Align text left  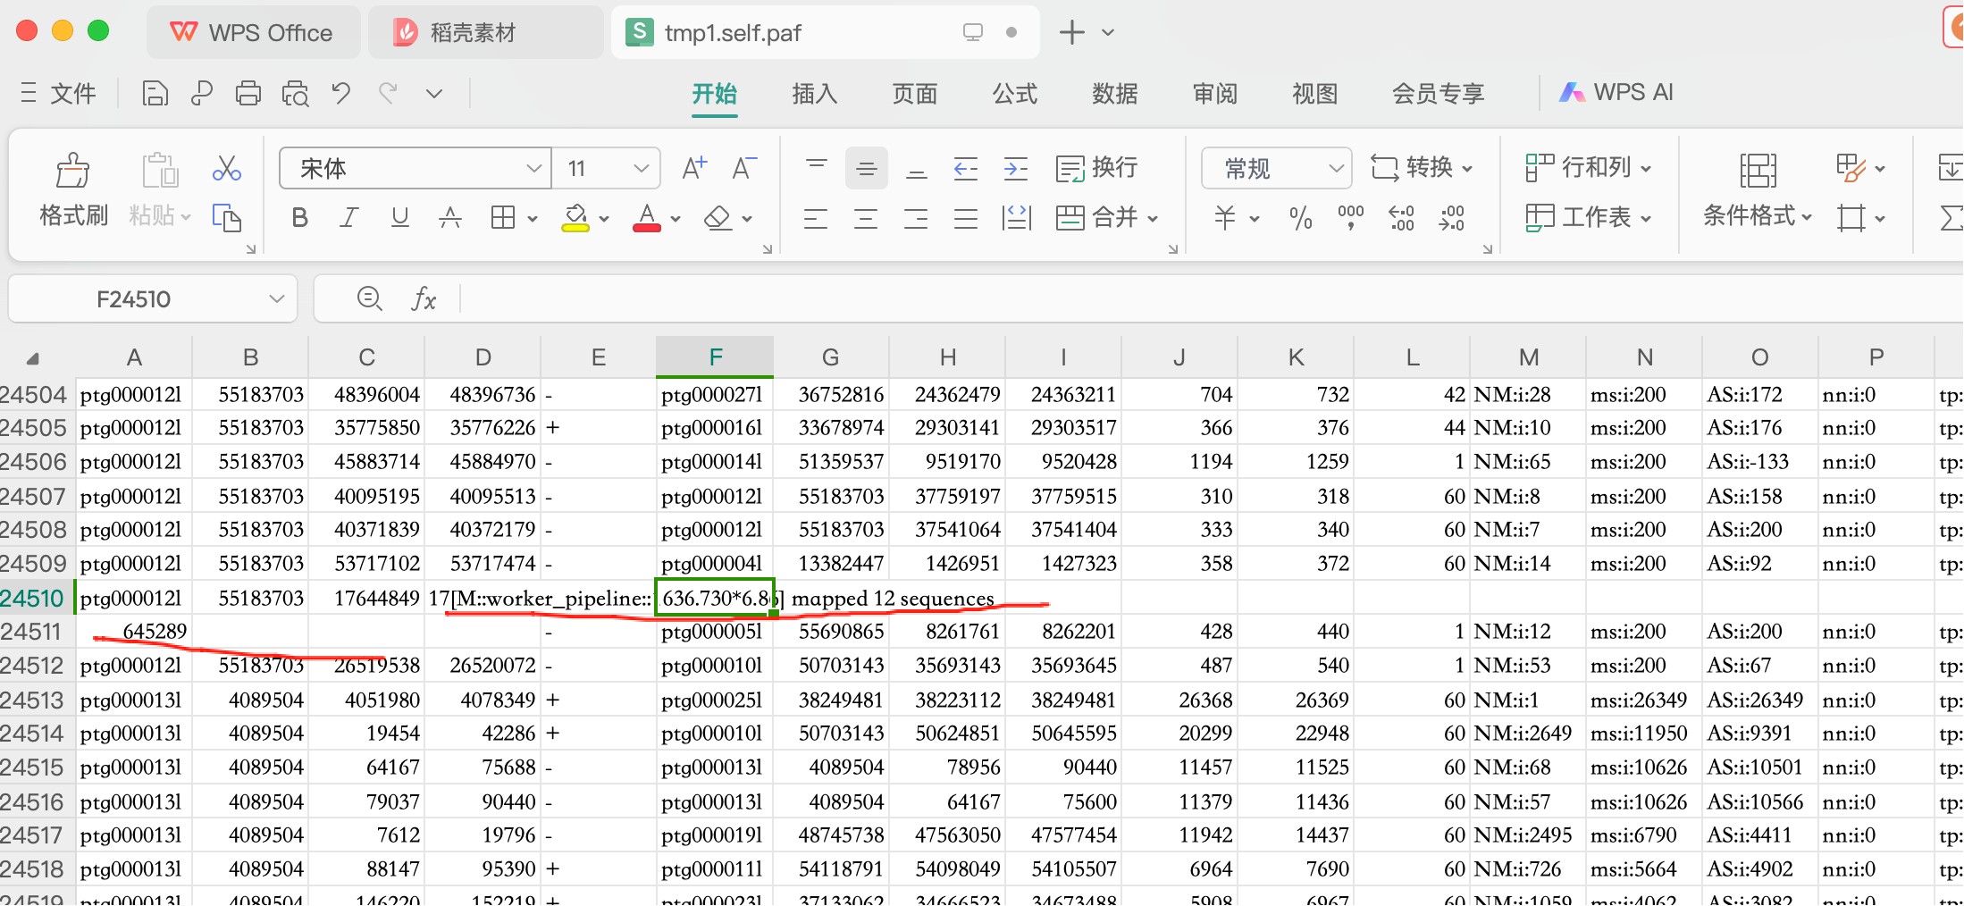816,218
